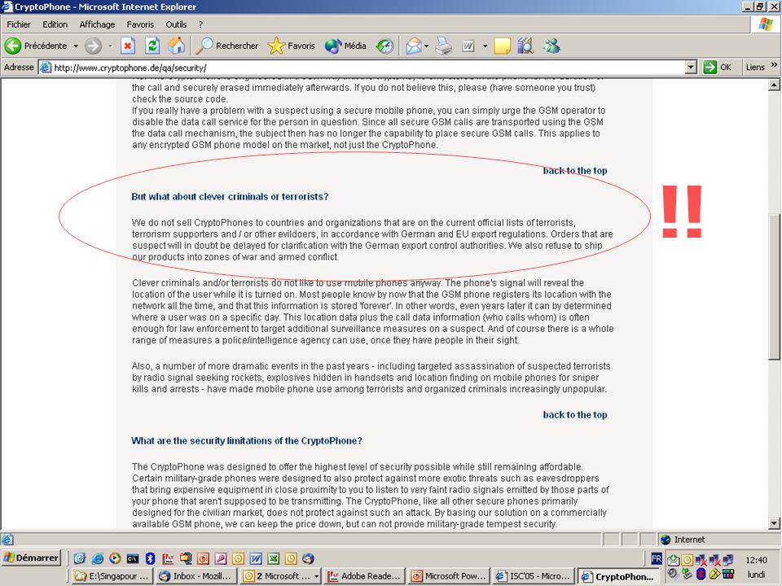
Task: Launch Internet Explorer from Quick Launch
Action: pos(98,558)
